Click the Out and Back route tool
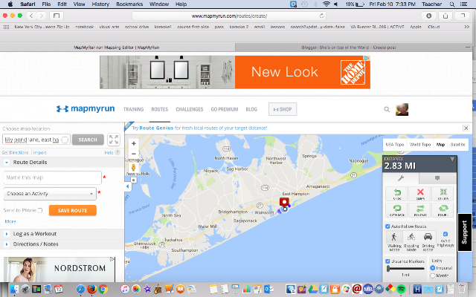The image size is (476, 297). (396, 210)
